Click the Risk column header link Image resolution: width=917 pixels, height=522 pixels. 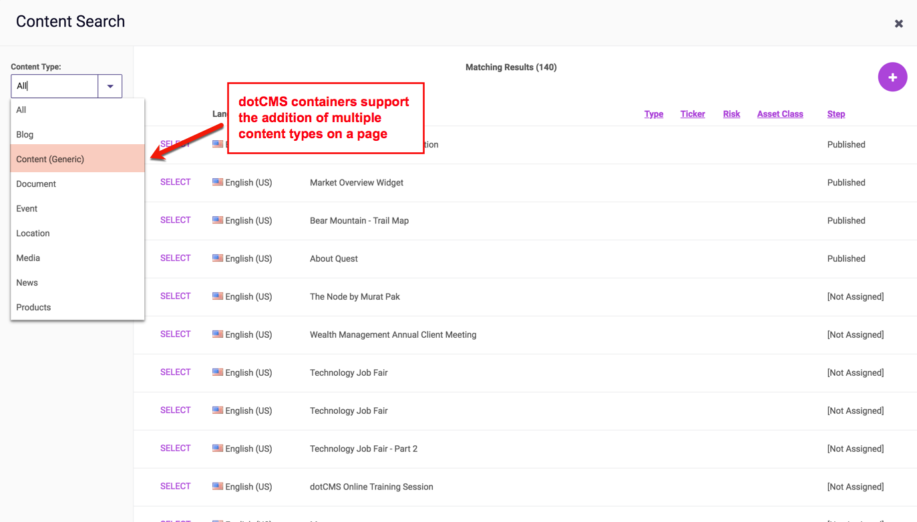731,114
